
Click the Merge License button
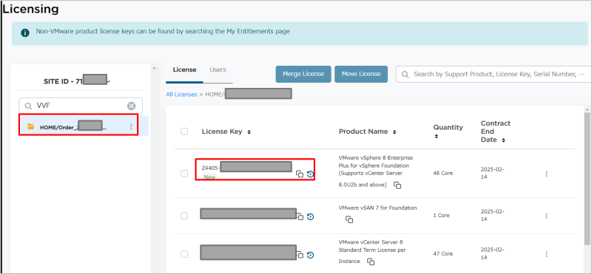(x=303, y=74)
